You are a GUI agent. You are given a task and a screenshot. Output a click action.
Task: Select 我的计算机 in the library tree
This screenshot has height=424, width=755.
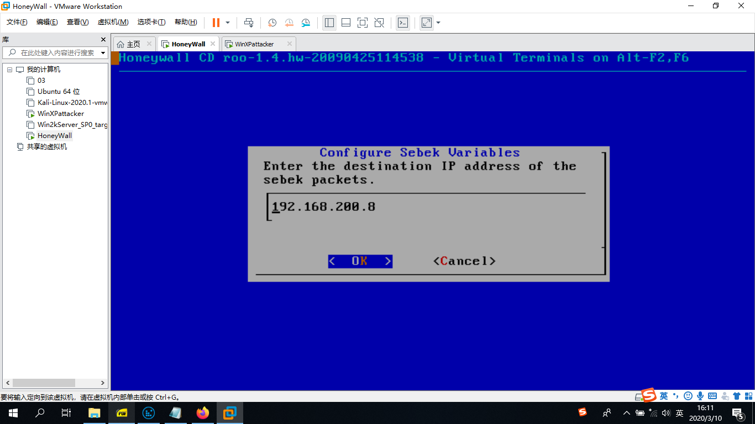pos(44,70)
